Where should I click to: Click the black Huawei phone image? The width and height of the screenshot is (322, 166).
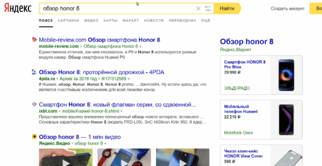pos(286,119)
